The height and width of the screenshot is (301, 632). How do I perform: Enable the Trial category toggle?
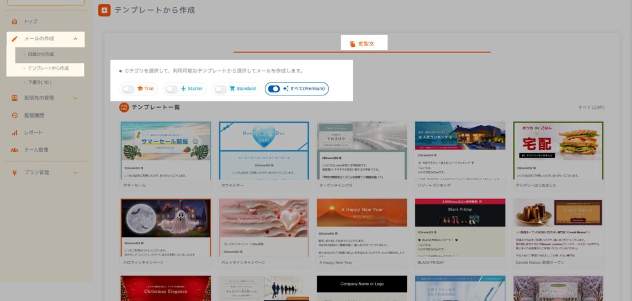pos(129,89)
